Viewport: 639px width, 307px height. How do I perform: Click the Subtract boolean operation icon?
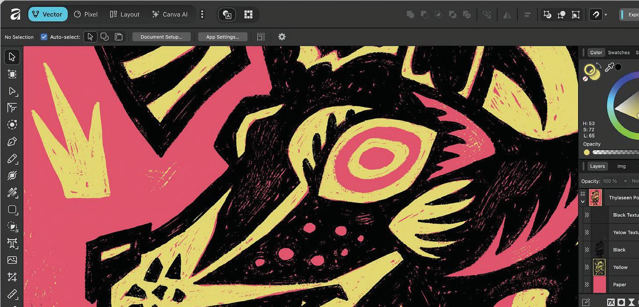click(425, 14)
